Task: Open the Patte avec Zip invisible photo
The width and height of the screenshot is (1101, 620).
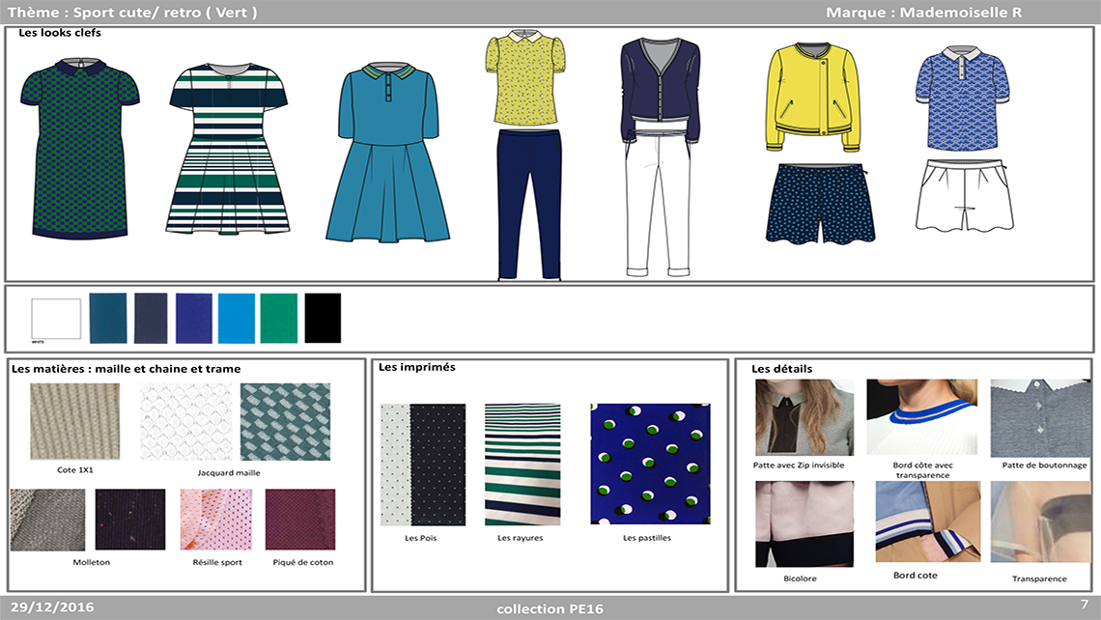Action: coord(804,417)
